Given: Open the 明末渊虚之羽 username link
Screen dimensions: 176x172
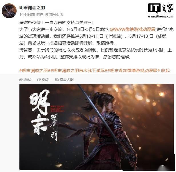Looking at the screenshot, I should [32, 8].
